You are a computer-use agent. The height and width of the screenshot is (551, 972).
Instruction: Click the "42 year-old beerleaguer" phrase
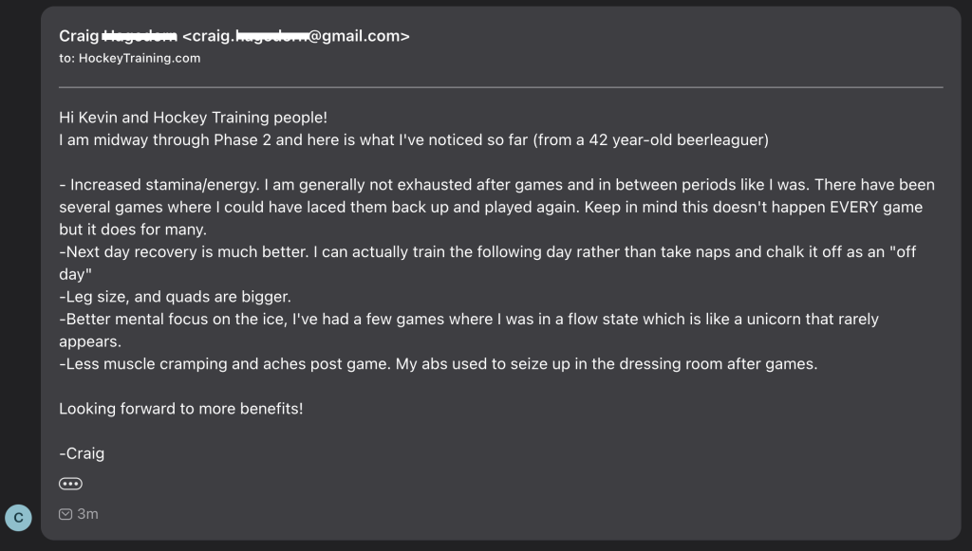point(678,140)
